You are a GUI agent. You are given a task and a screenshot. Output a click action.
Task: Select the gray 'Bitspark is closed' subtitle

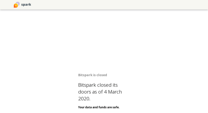pos(93,75)
